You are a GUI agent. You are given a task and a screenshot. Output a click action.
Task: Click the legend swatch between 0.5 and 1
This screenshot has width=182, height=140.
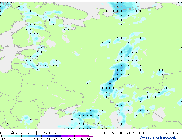pyautogui.click(x=11, y=136)
